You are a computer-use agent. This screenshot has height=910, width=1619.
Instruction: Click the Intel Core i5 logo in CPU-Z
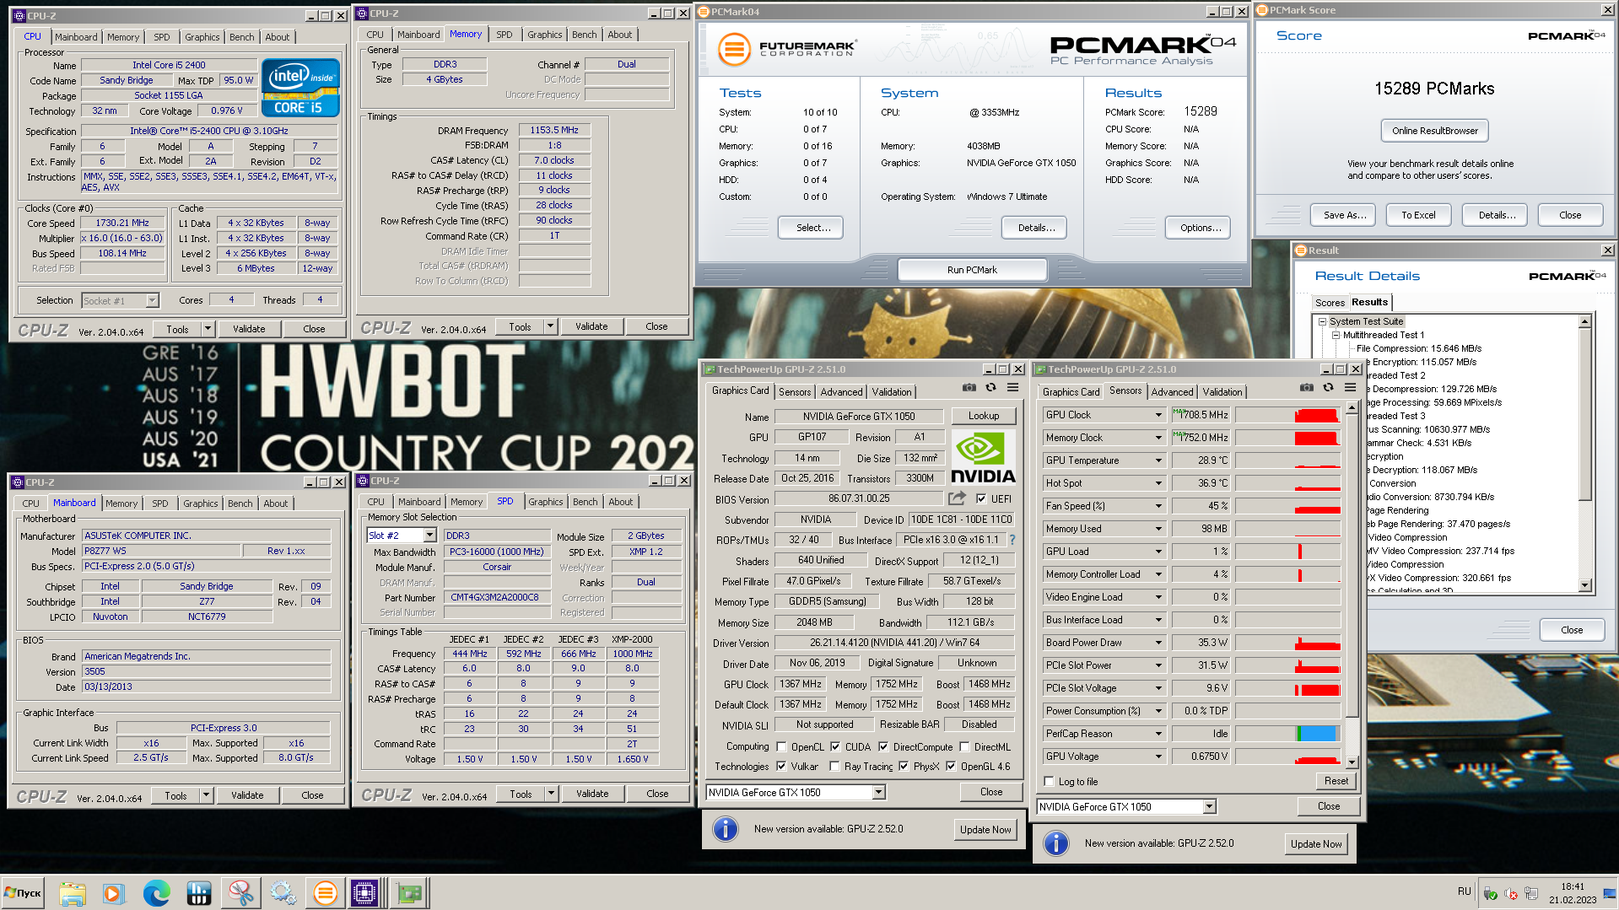coord(300,88)
